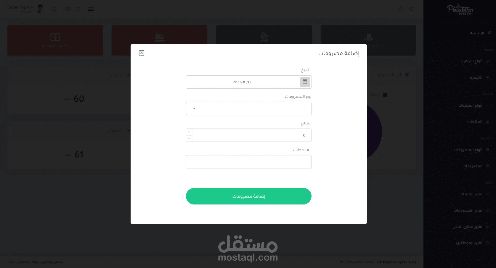Open language selector flag icon

tap(91, 9)
